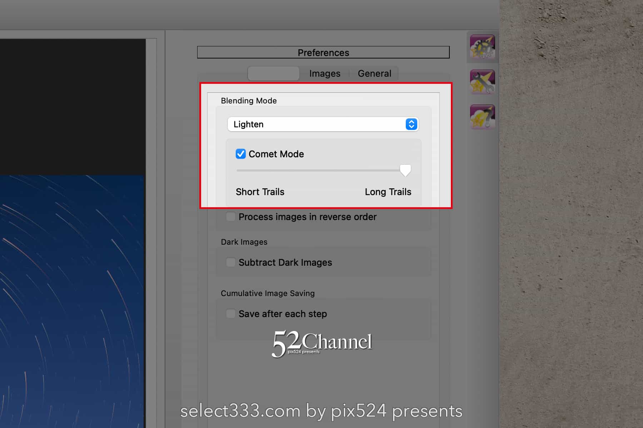Image resolution: width=643 pixels, height=428 pixels.
Task: Click the Blending Mode section label
Action: 249,101
